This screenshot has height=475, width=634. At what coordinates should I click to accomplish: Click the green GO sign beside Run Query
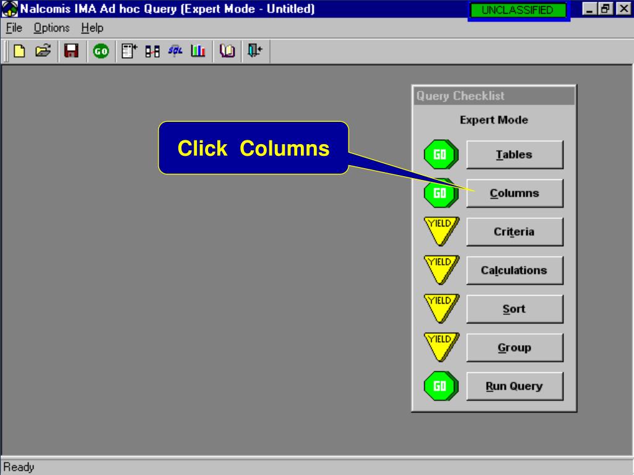coord(441,386)
